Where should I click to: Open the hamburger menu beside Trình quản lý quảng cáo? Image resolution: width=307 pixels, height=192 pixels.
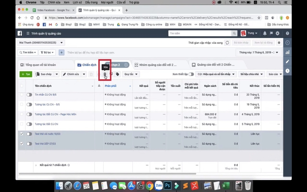[28, 33]
